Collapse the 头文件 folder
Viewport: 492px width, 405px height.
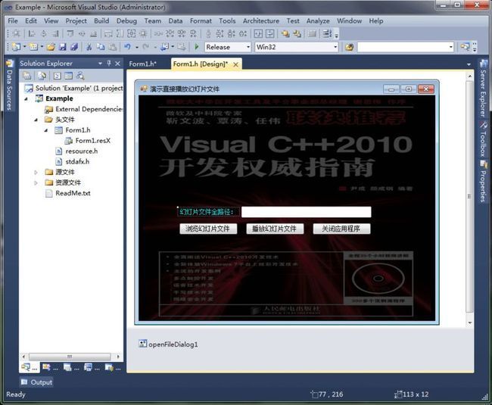(x=36, y=120)
